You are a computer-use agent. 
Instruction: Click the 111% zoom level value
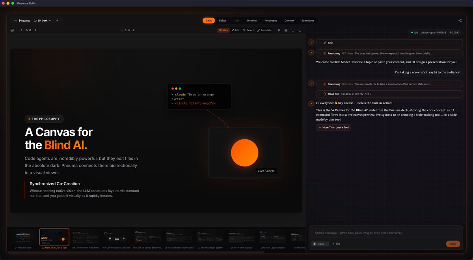tap(127, 30)
